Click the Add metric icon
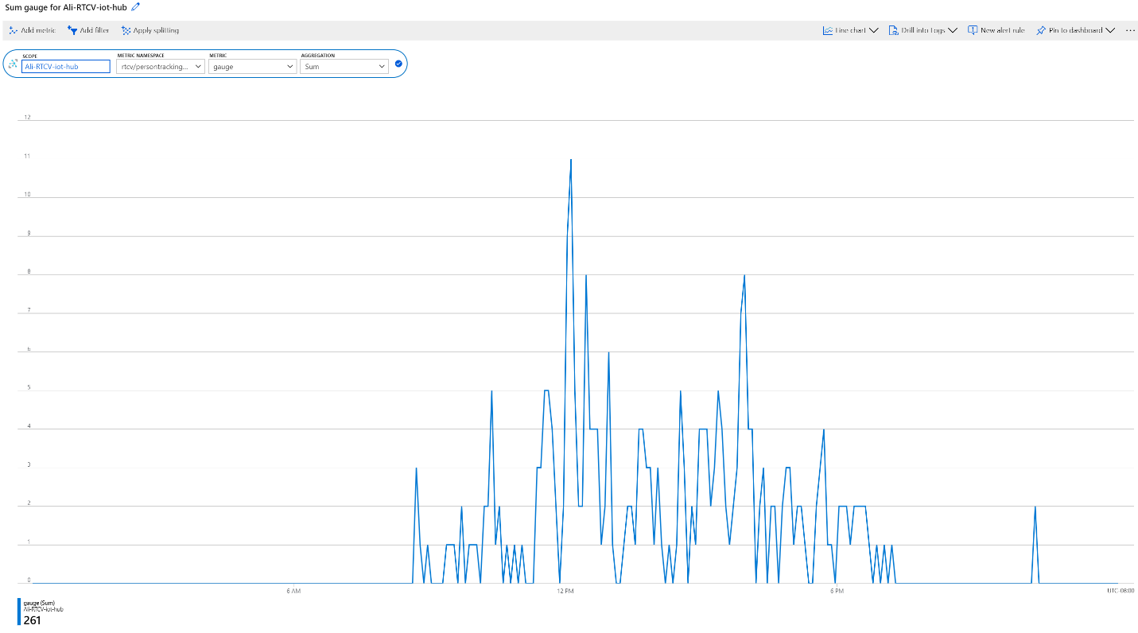Viewport: 1138px width, 633px height. point(13,30)
